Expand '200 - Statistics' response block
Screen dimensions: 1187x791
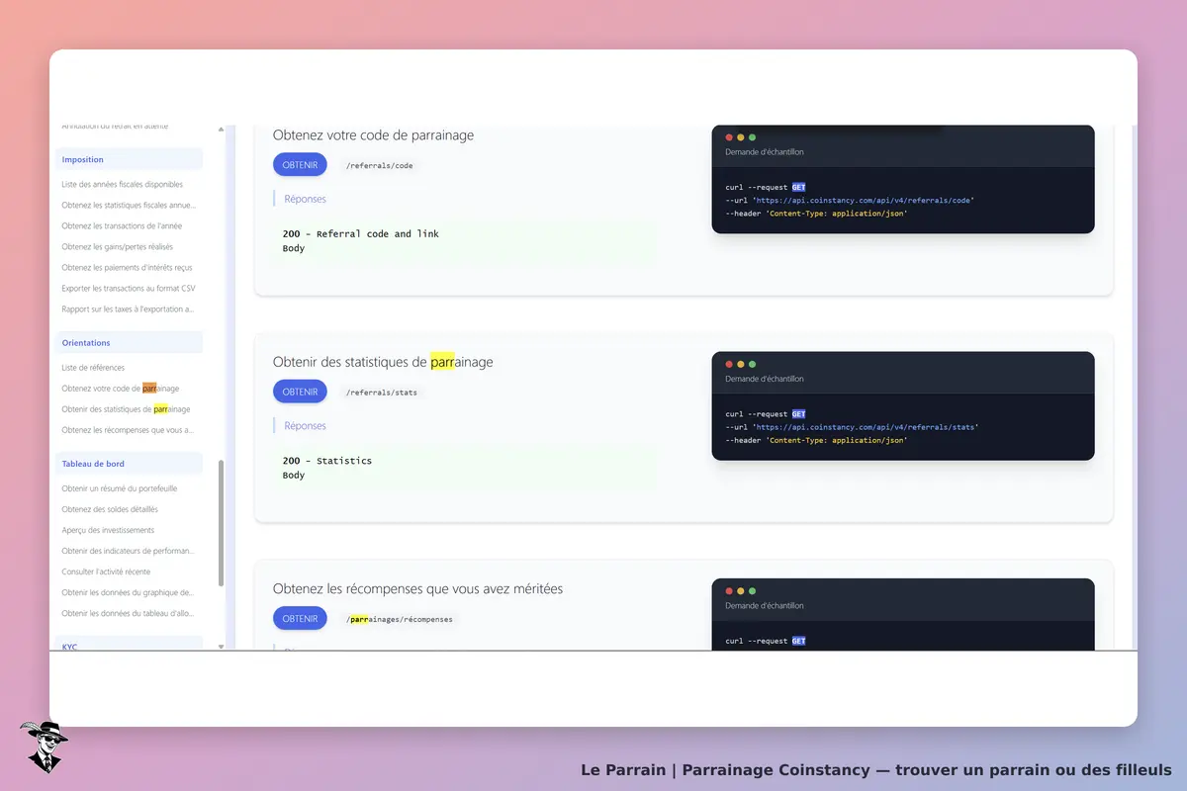pos(465,468)
